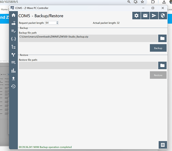
Task: Click 'NVM Backup operation completed' status message
Action: [x=52, y=147]
